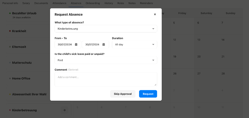Go to the Salary tab
Viewport: 249px width, 118px height.
pos(26,3)
